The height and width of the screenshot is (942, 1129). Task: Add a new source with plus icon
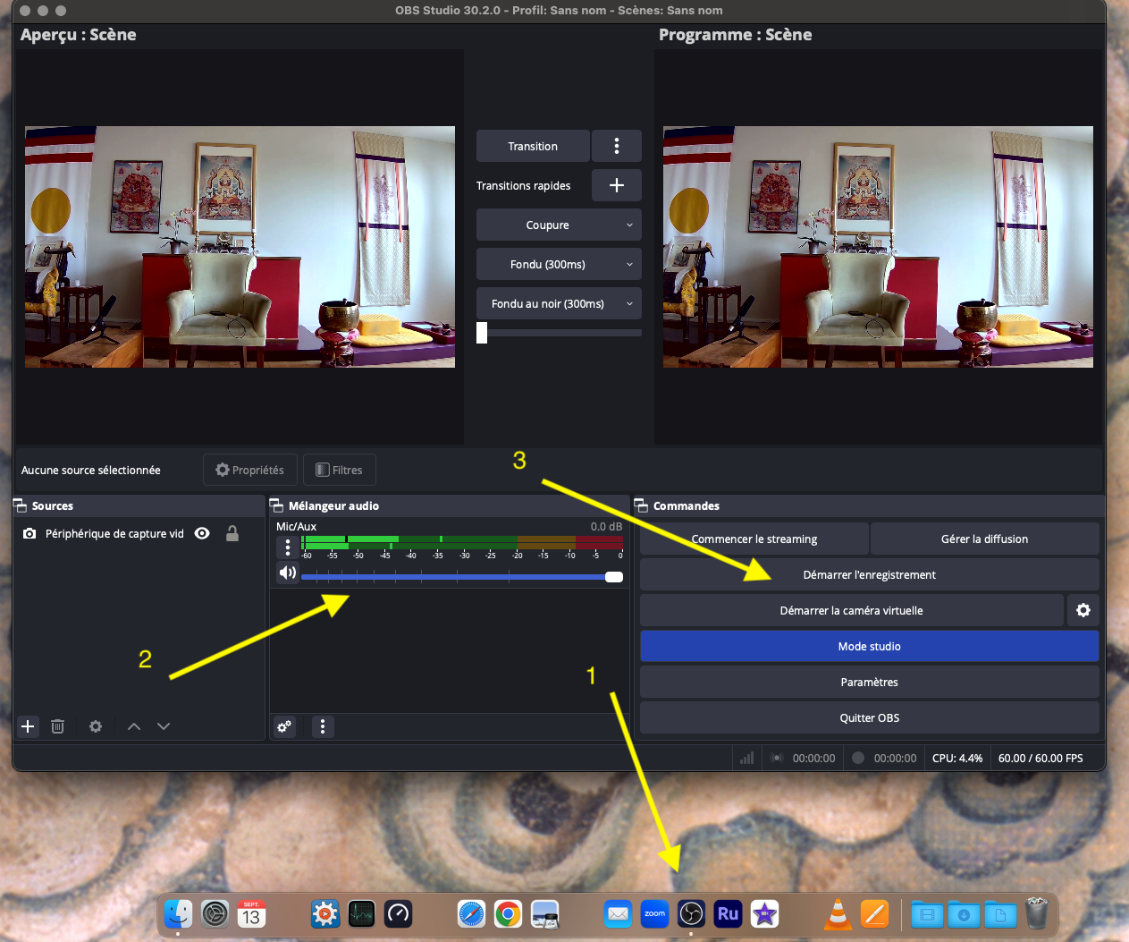coord(28,726)
